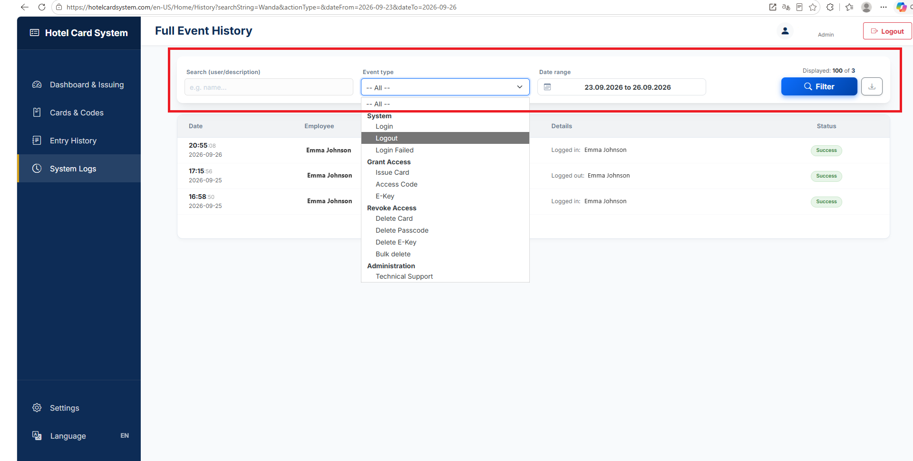Click the Language translate icon
Viewport: 913px width, 461px height.
click(x=37, y=436)
